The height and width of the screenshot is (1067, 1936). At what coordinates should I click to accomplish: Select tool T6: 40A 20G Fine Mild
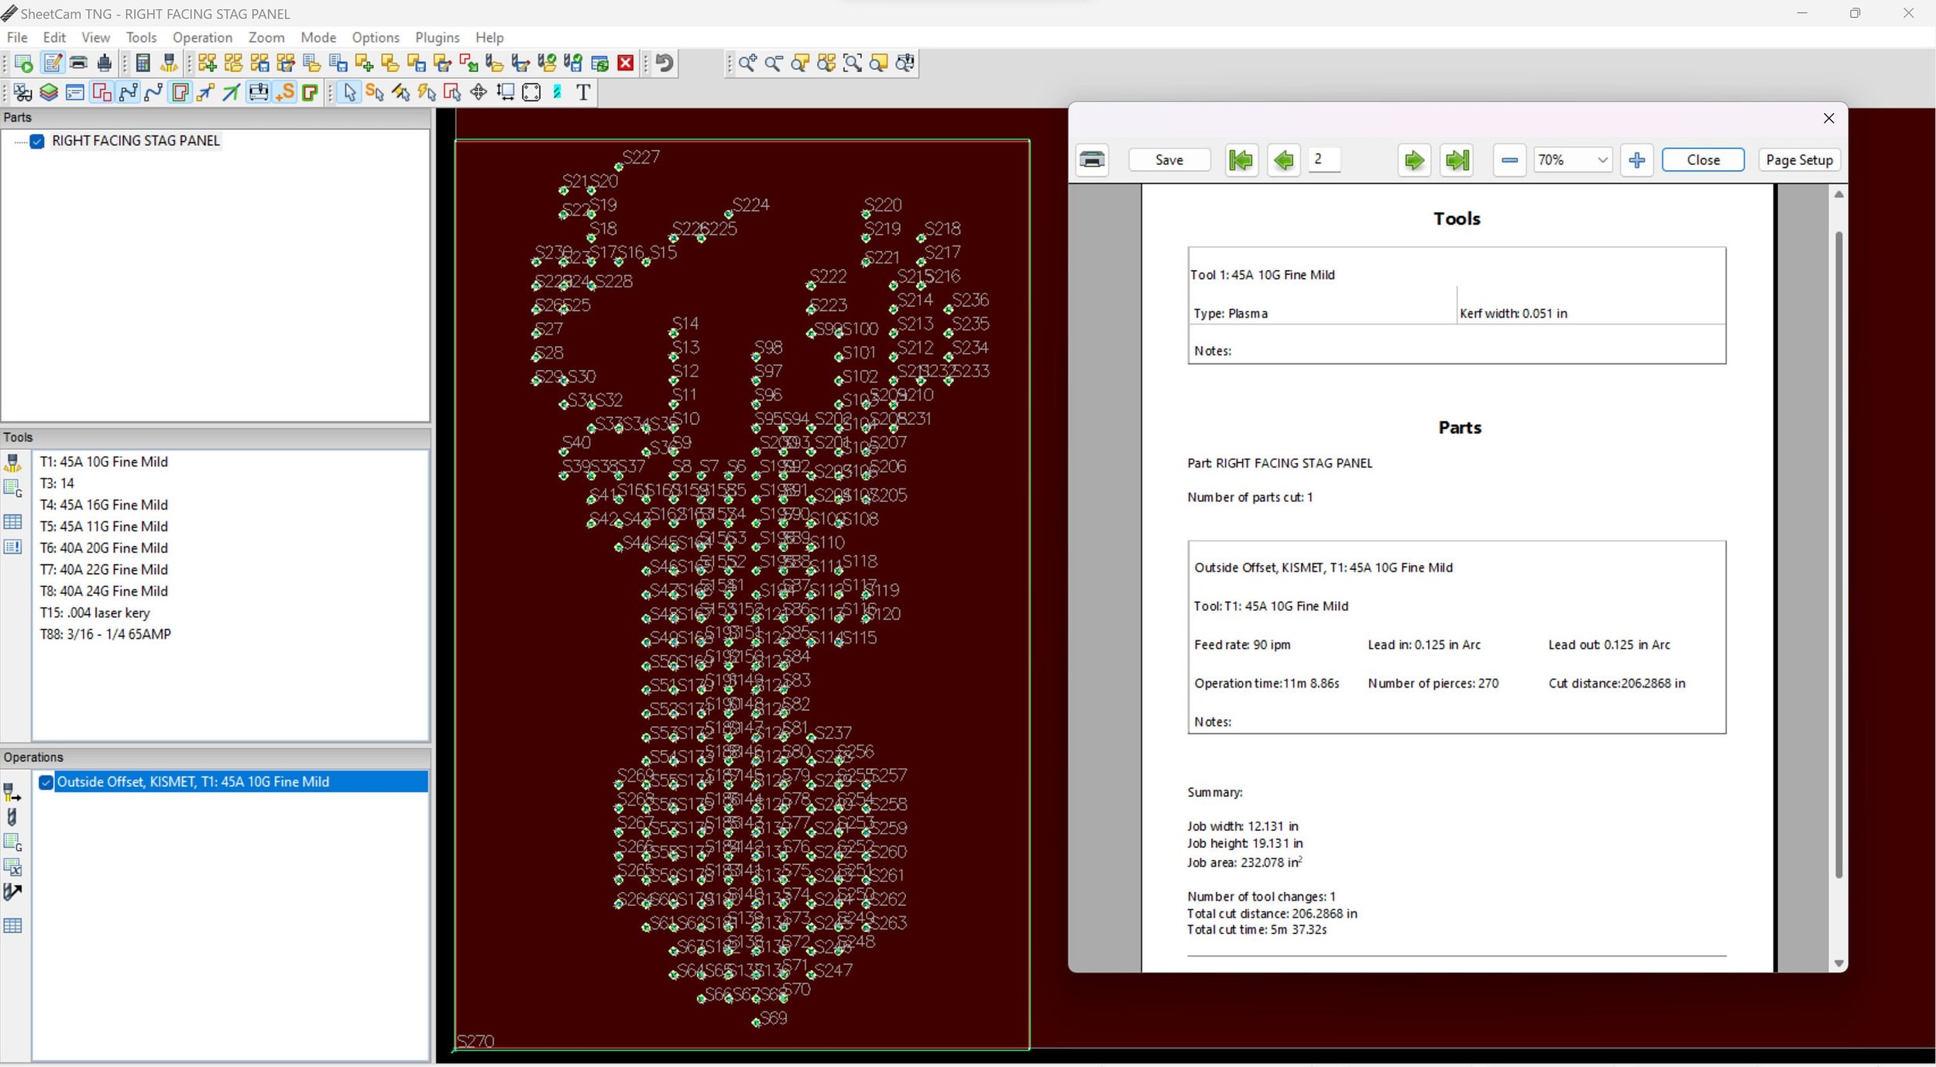coord(104,549)
